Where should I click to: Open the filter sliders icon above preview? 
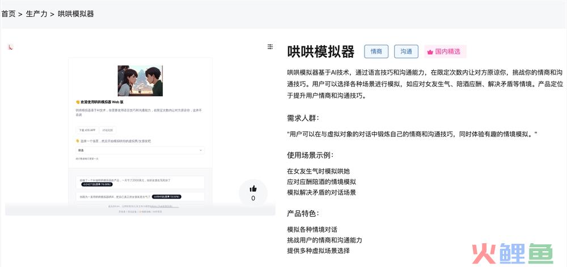pyautogui.click(x=270, y=46)
